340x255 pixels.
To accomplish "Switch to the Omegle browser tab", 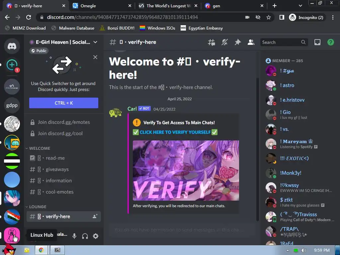I will pyautogui.click(x=102, y=6).
